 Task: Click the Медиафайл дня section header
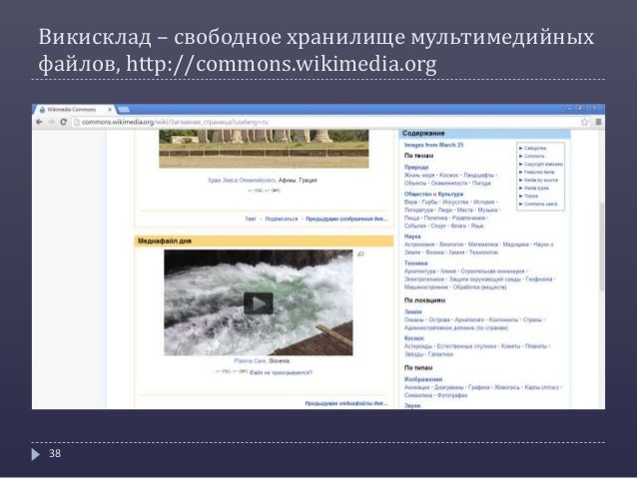pyautogui.click(x=264, y=241)
